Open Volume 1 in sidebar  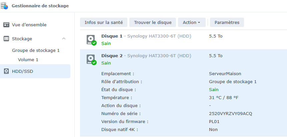[x=28, y=60]
